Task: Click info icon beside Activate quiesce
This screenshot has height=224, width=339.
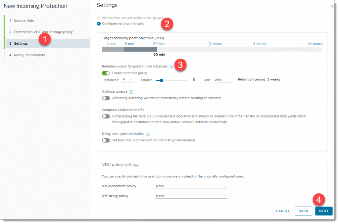Action: click(131, 92)
